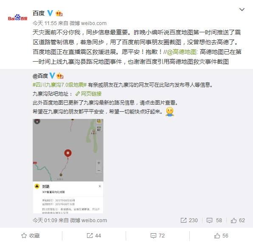
Task: Click the Baidu logo avatar
Action: 17,17
